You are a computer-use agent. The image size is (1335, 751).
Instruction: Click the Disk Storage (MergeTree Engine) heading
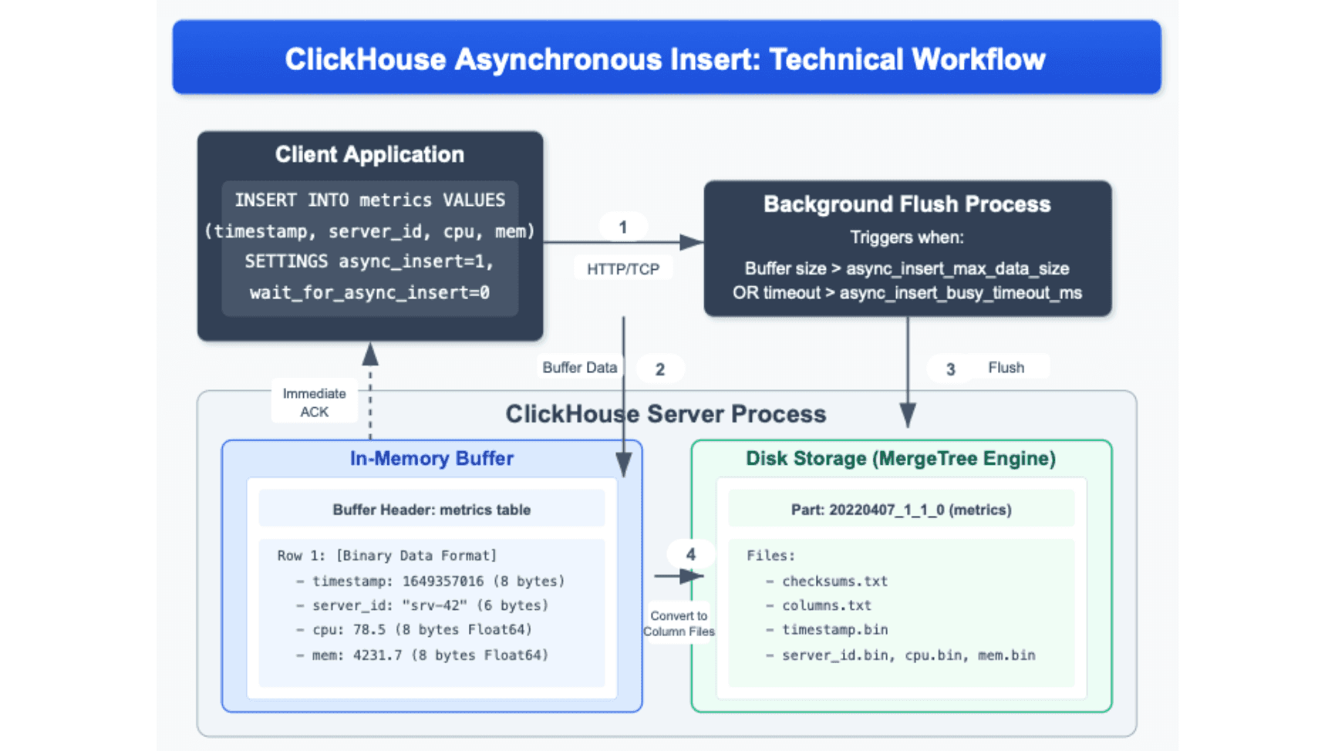(901, 459)
